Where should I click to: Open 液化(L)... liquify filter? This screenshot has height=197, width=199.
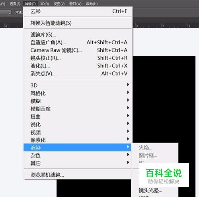pos(78,66)
